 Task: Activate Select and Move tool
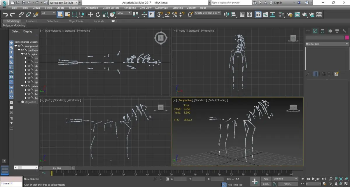[x=90, y=14]
